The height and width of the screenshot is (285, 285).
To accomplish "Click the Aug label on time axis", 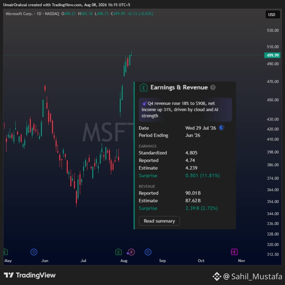I will pyautogui.click(x=124, y=261).
